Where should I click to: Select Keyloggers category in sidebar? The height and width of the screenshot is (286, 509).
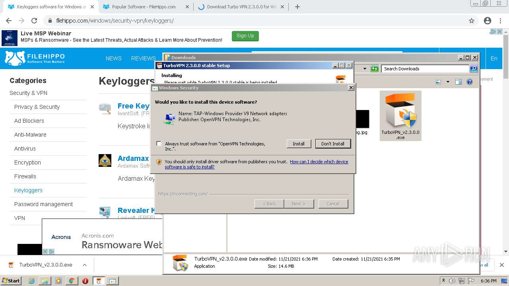[28, 190]
